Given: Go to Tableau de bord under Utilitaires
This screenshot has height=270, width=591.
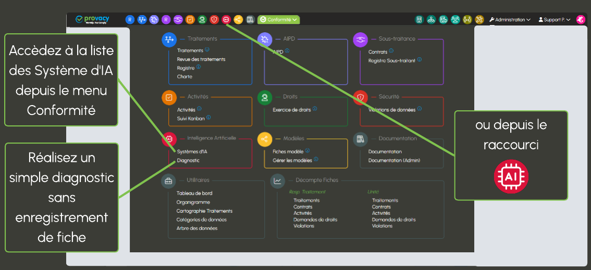Looking at the screenshot, I should pyautogui.click(x=194, y=194).
